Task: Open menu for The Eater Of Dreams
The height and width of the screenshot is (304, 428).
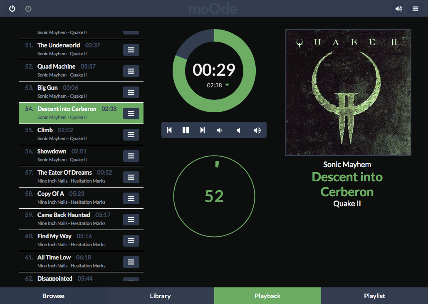Action: (131, 177)
